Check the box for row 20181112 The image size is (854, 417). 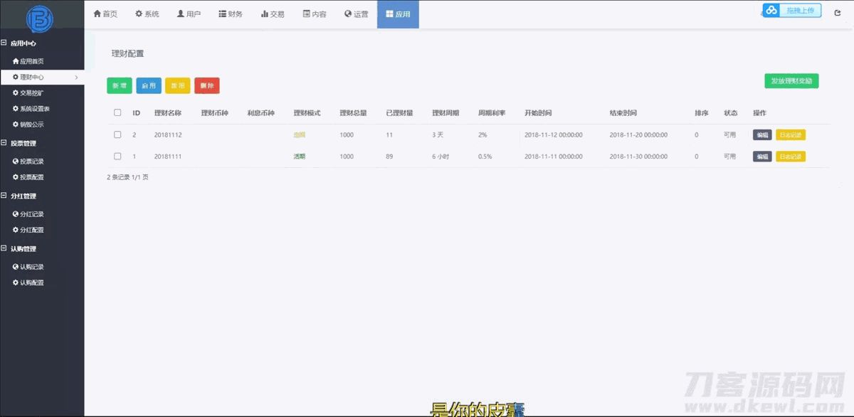click(117, 134)
